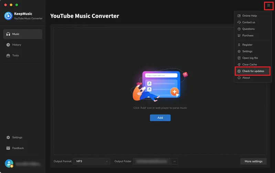Click 'Click Add icon in web player' hint
The height and width of the screenshot is (173, 275).
[160, 108]
